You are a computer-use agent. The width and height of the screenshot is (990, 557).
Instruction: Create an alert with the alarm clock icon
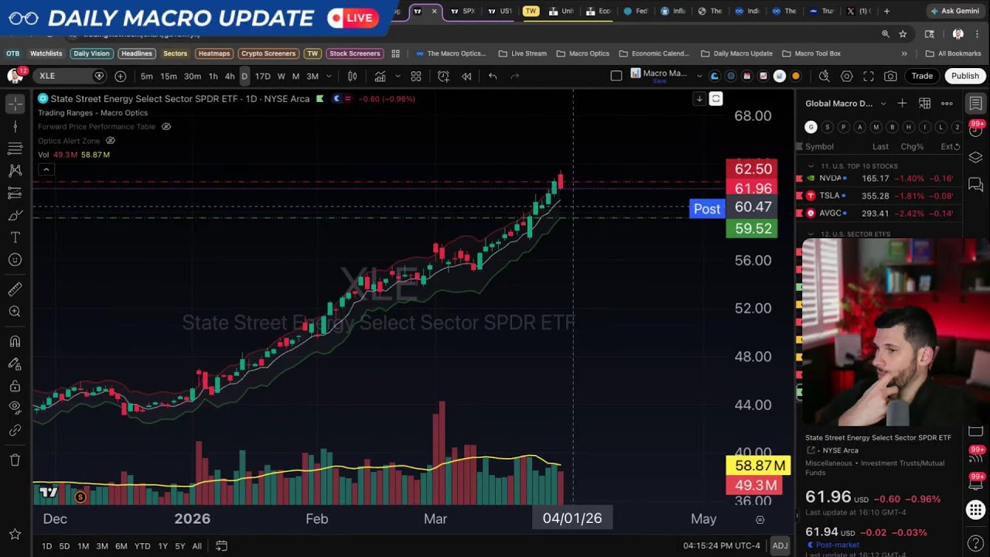click(443, 76)
